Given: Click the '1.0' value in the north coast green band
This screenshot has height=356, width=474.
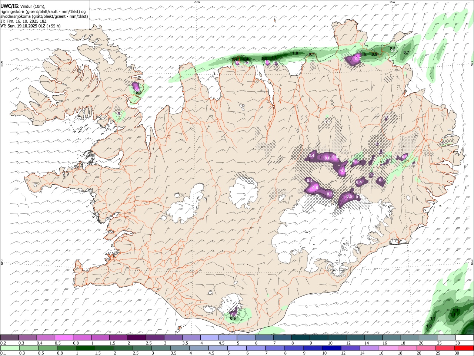Looking at the screenshot, I should coord(295,53).
